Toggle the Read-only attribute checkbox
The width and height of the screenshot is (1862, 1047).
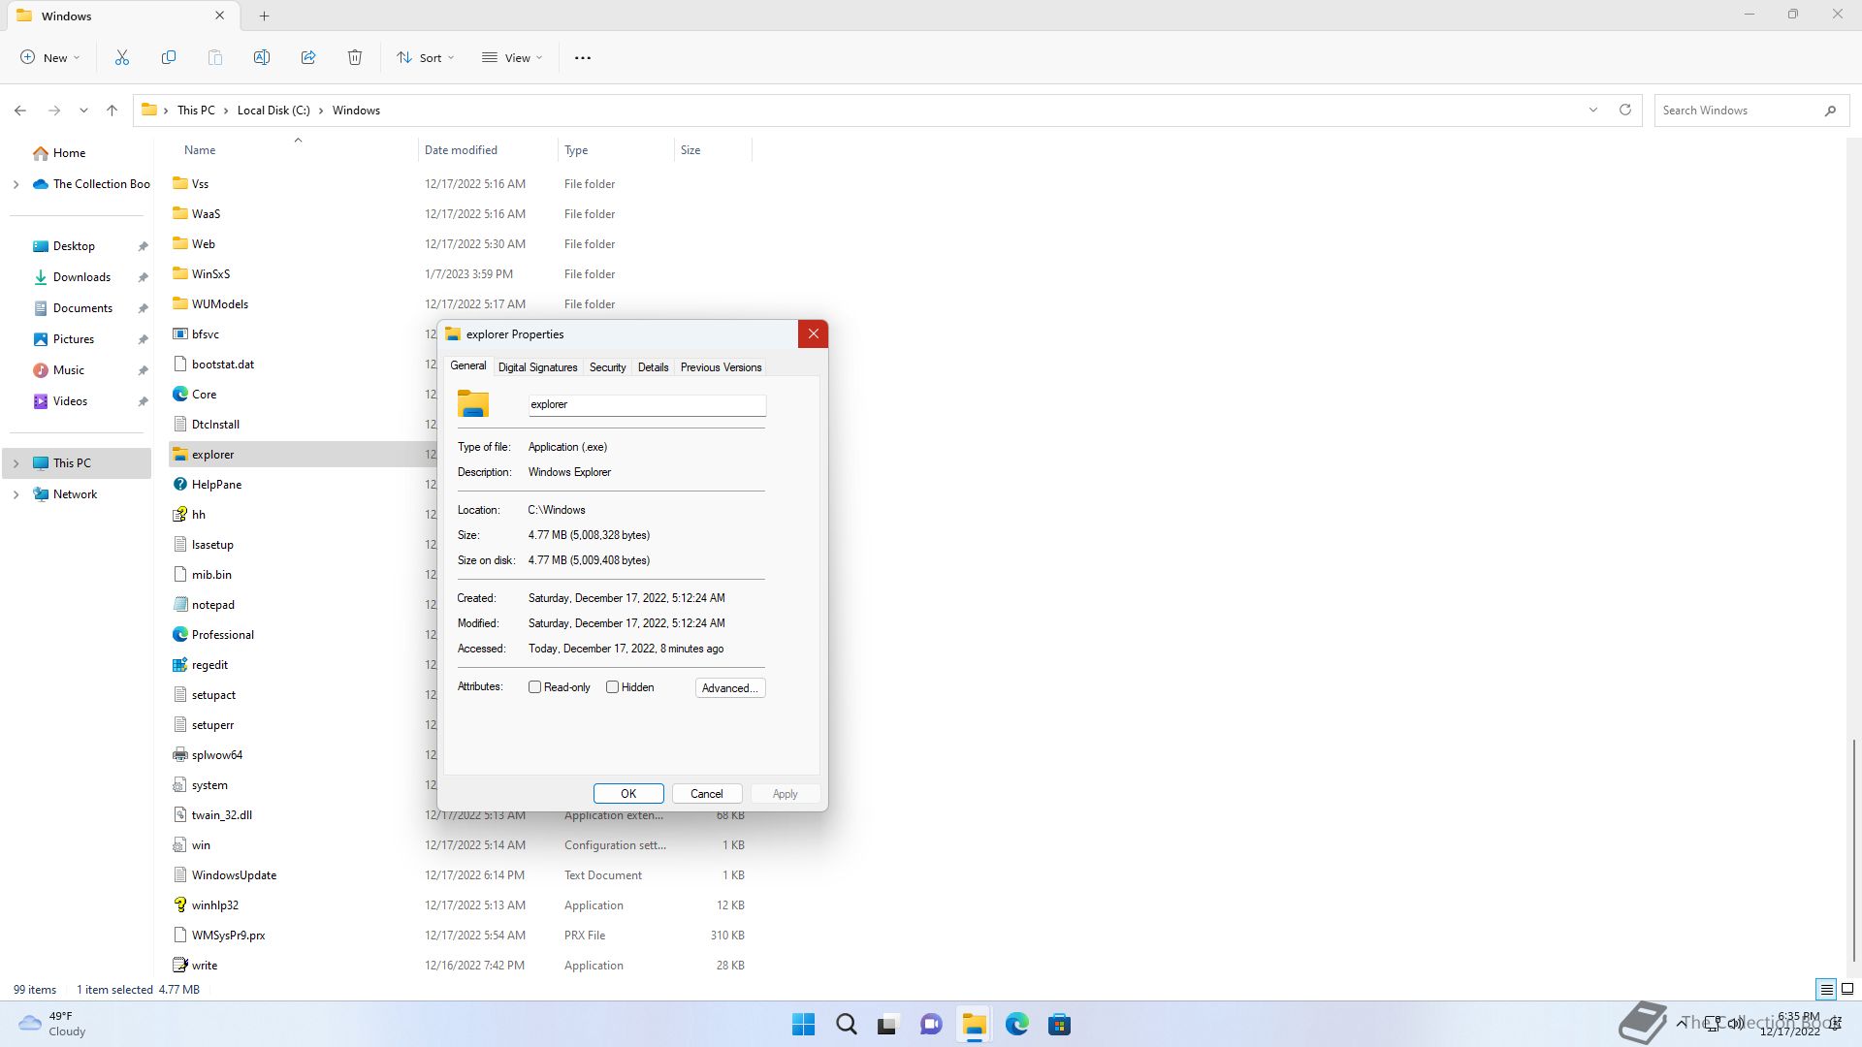pyautogui.click(x=534, y=687)
